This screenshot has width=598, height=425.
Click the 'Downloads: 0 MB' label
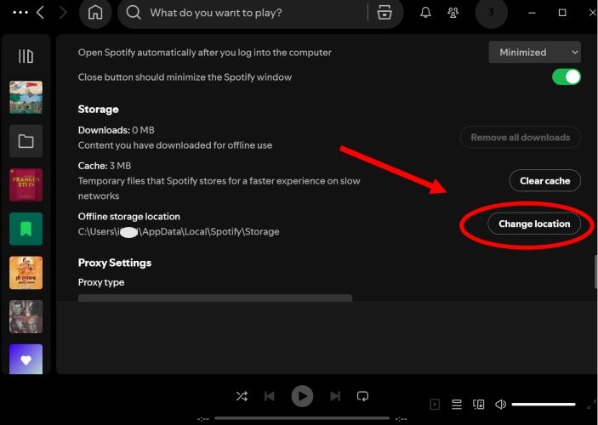(x=116, y=130)
